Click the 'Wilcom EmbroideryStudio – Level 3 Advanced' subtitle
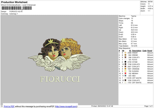The image size is (154, 108). 18,5
